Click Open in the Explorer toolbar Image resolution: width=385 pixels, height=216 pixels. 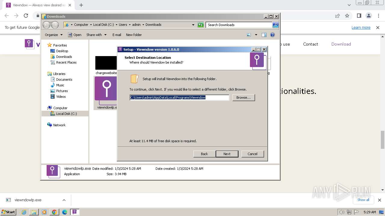click(75, 35)
